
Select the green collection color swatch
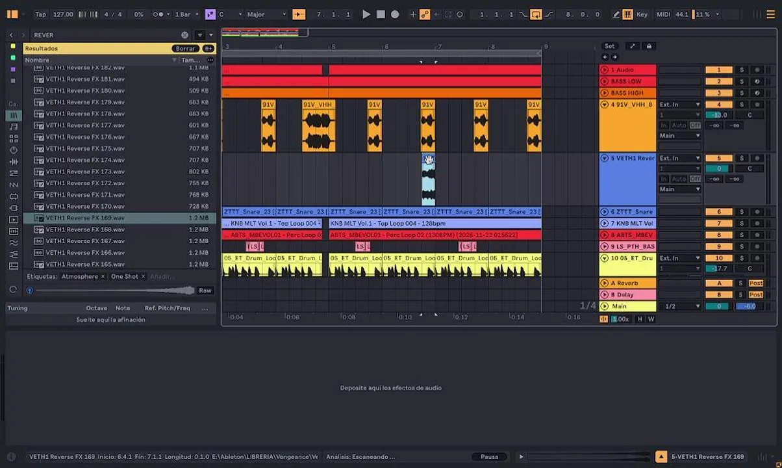[x=13, y=58]
